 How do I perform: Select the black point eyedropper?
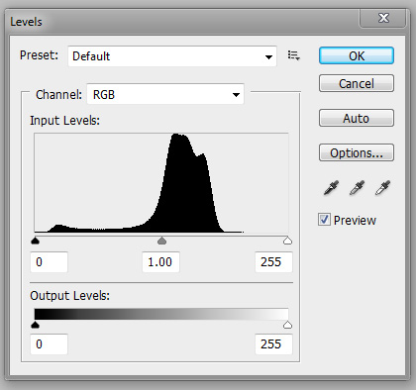click(x=332, y=188)
